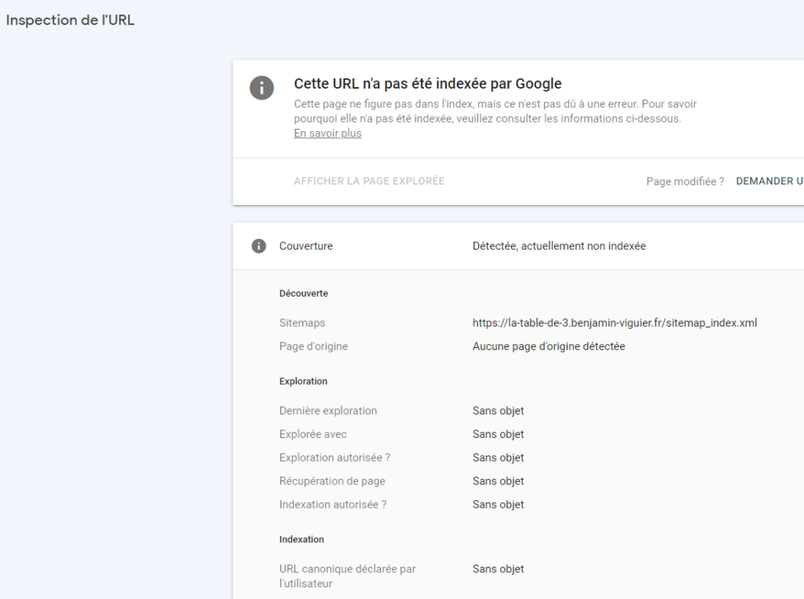Click the 'Page d'origine' row label
Image resolution: width=804 pixels, height=599 pixels.
coord(313,346)
